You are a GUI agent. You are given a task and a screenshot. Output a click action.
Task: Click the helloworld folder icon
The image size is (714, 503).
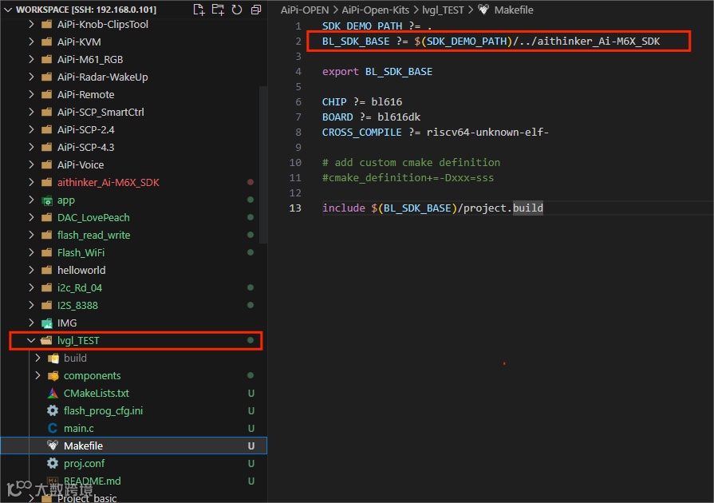(x=46, y=270)
